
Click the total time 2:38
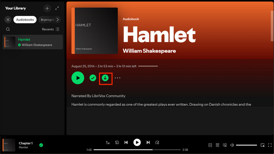tap(185, 150)
